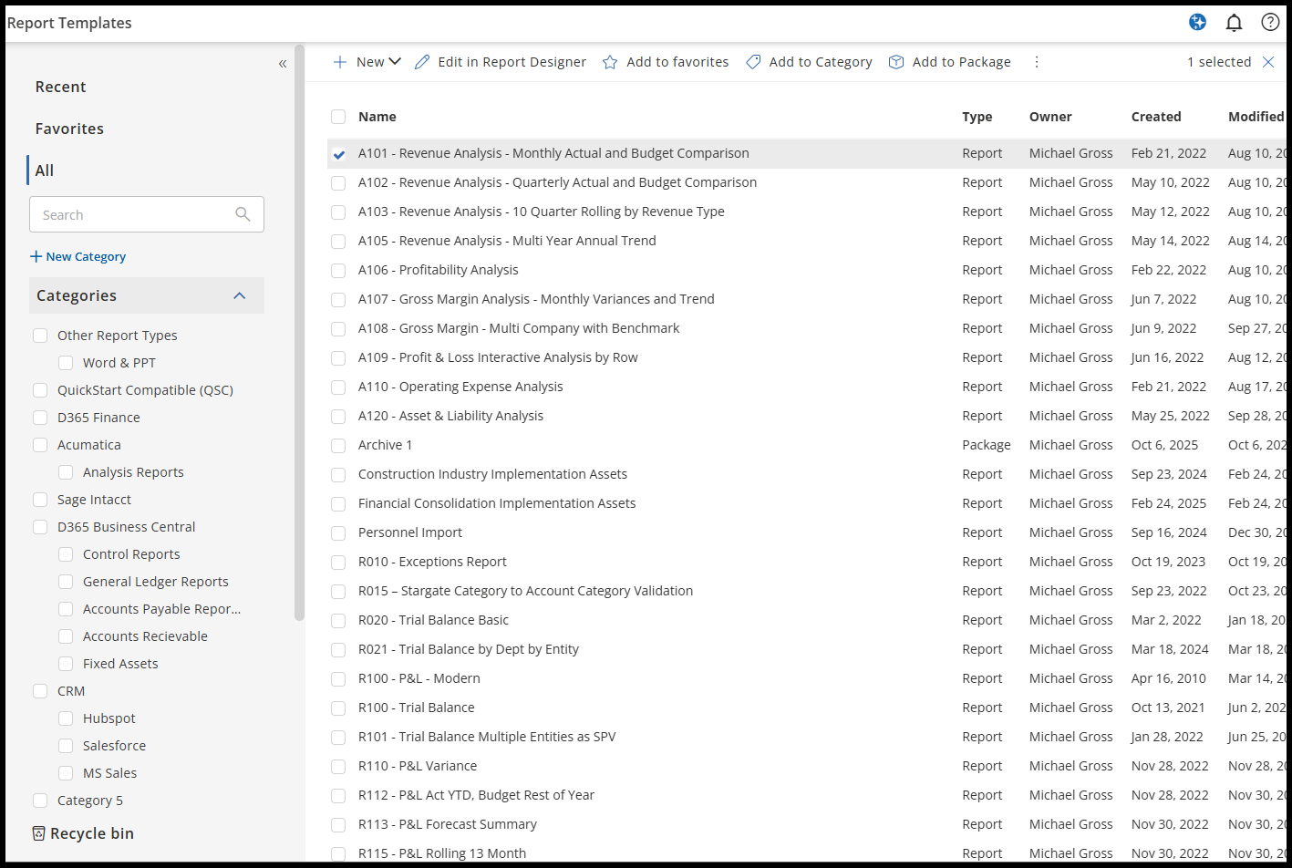
Task: Tick the select-all checkbox in header
Action: (x=338, y=117)
